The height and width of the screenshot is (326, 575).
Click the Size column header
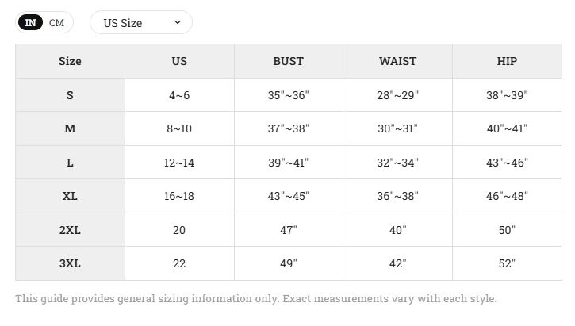(x=70, y=61)
